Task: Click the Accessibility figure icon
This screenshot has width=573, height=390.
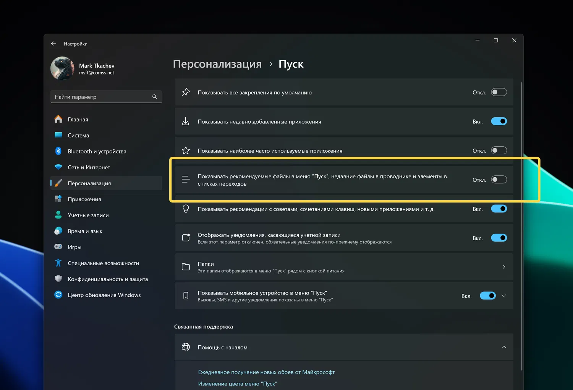Action: pos(58,263)
